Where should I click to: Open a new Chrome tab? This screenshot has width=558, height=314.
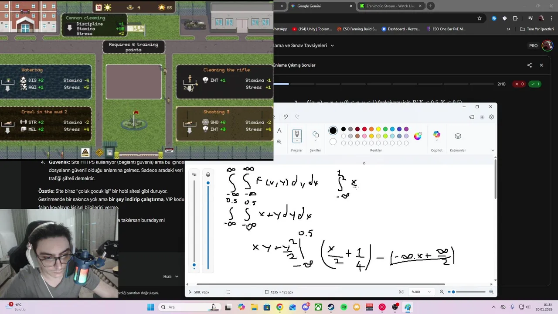pyautogui.click(x=431, y=6)
